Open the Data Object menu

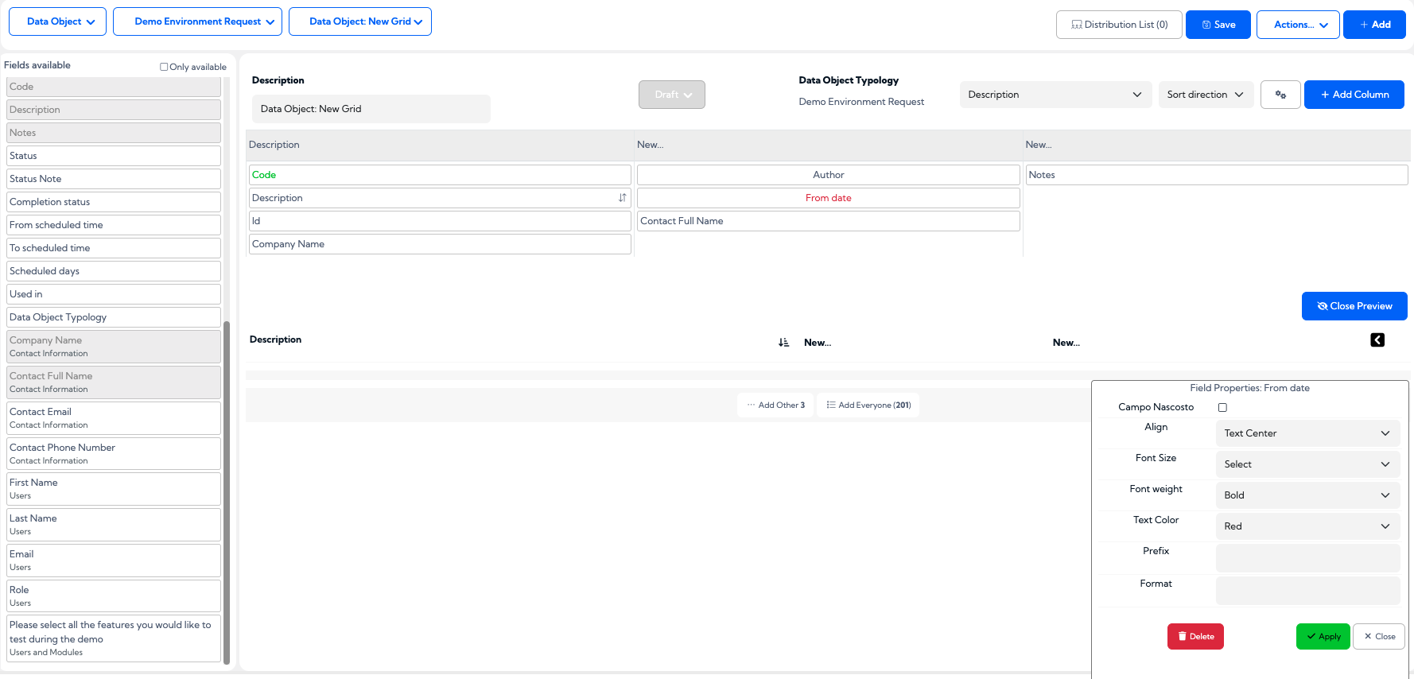tap(57, 21)
